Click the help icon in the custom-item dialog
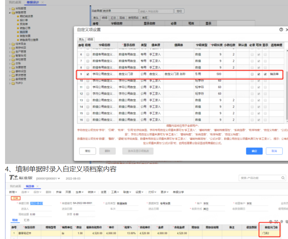This screenshot has width=288, height=239. [281, 30]
